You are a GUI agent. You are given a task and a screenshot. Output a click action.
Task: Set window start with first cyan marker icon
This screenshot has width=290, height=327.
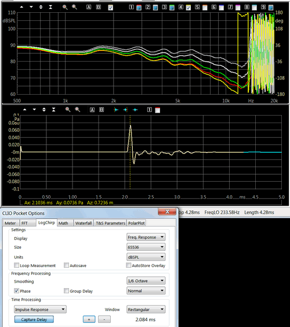coord(116,110)
